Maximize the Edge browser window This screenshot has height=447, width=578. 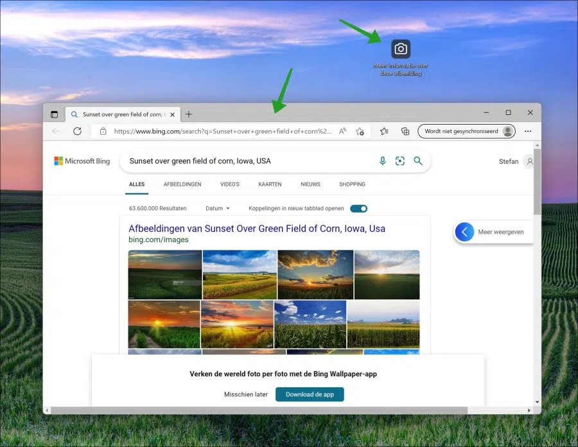[x=509, y=112]
